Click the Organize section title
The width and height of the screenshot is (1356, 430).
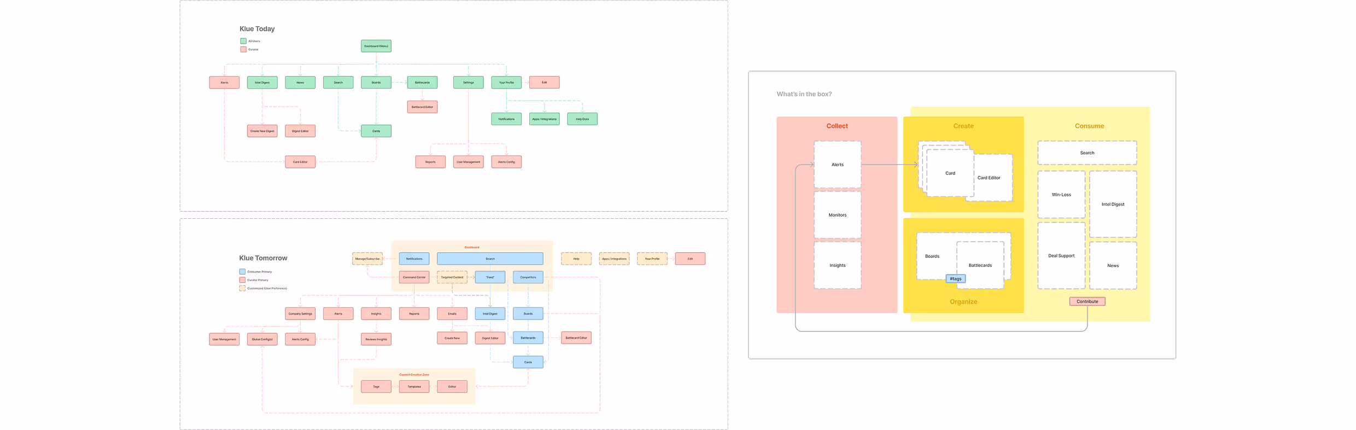coord(963,301)
